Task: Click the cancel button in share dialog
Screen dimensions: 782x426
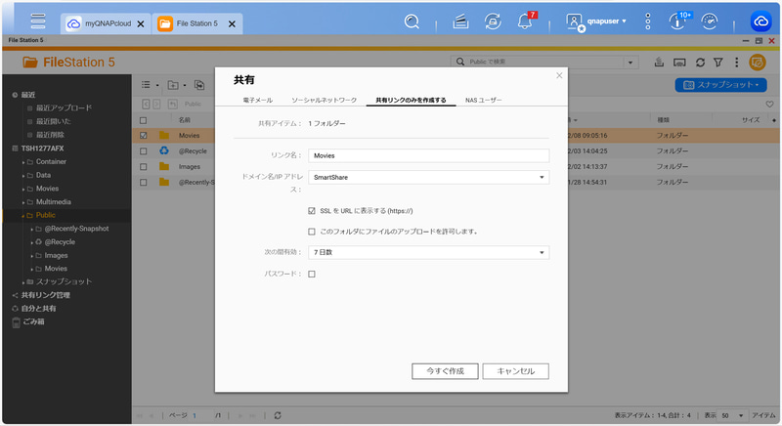Action: (x=516, y=371)
